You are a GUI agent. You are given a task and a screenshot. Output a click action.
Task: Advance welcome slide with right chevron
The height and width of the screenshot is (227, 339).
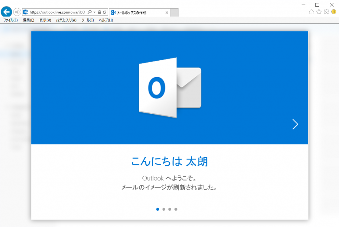tap(295, 124)
